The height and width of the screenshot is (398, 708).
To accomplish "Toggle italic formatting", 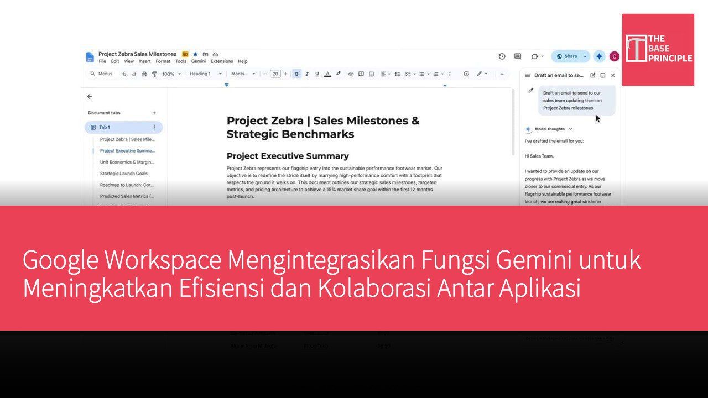I will click(x=307, y=74).
